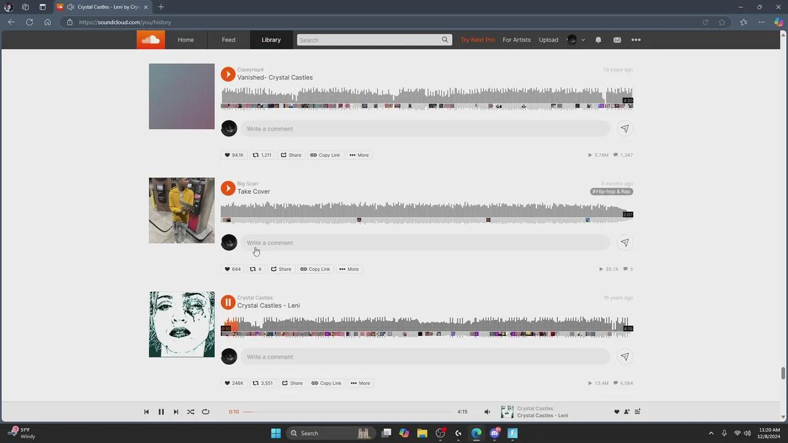Toggle repeat in player bar
This screenshot has height=443, width=788.
pyautogui.click(x=206, y=412)
